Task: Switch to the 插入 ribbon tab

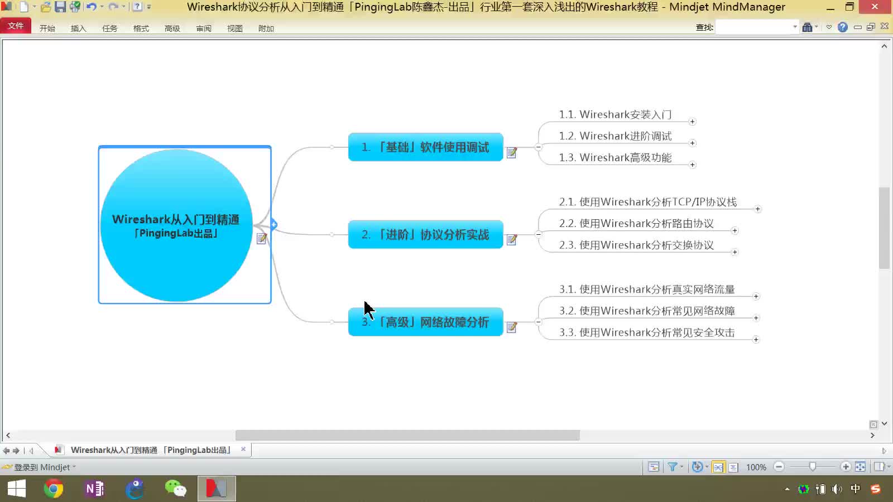Action: 78,28
